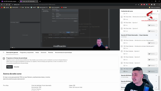The height and width of the screenshot is (91, 161).
Task: Switch to Preguntas y respuestas tab
Action: (x=27, y=52)
